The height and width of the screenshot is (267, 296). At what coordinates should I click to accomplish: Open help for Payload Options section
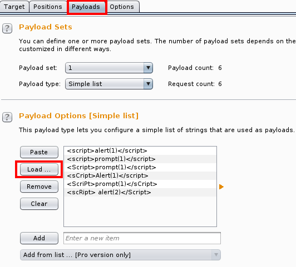coord(7,117)
